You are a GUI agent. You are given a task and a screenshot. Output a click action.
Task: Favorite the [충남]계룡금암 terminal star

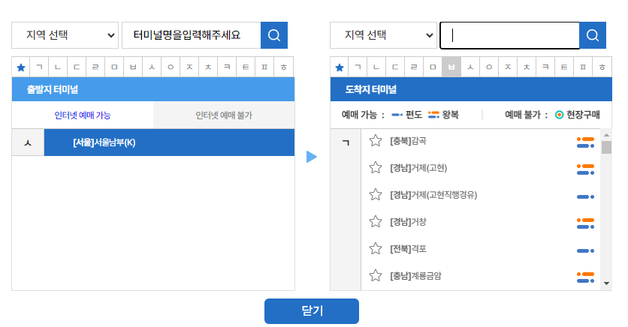pyautogui.click(x=376, y=275)
